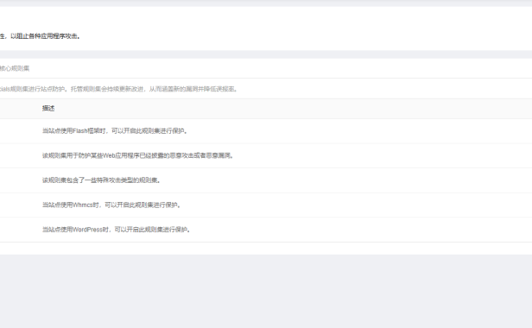Click the Flash框架 rule set description

coord(115,131)
